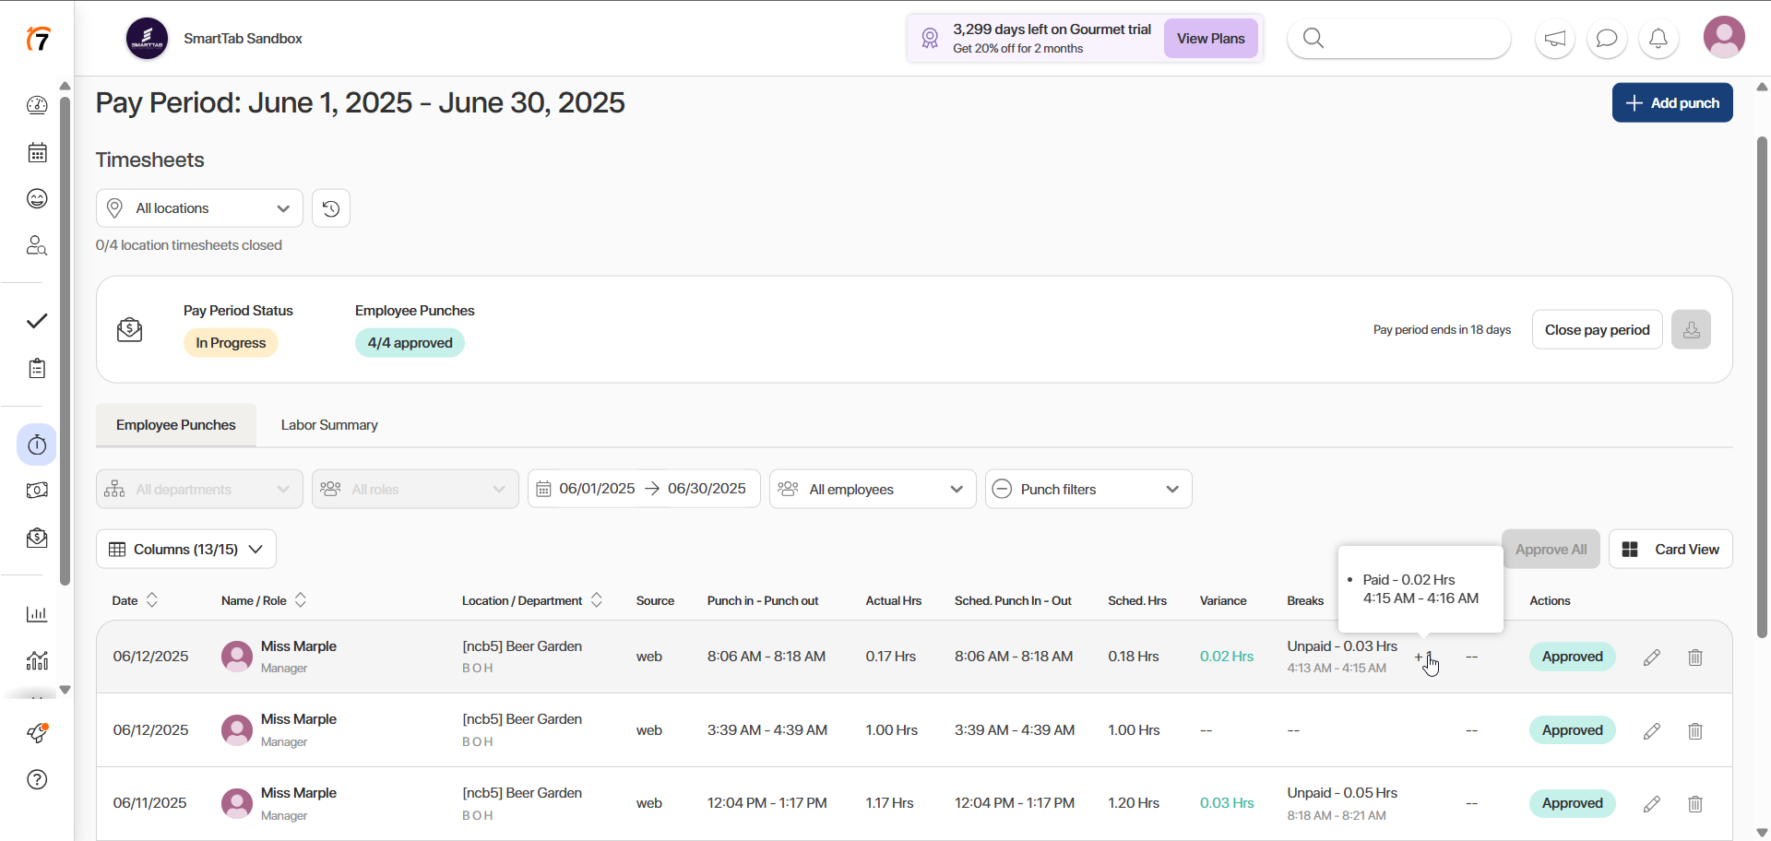Switch to the Labor Summary tab
The image size is (1771, 841).
tap(329, 425)
